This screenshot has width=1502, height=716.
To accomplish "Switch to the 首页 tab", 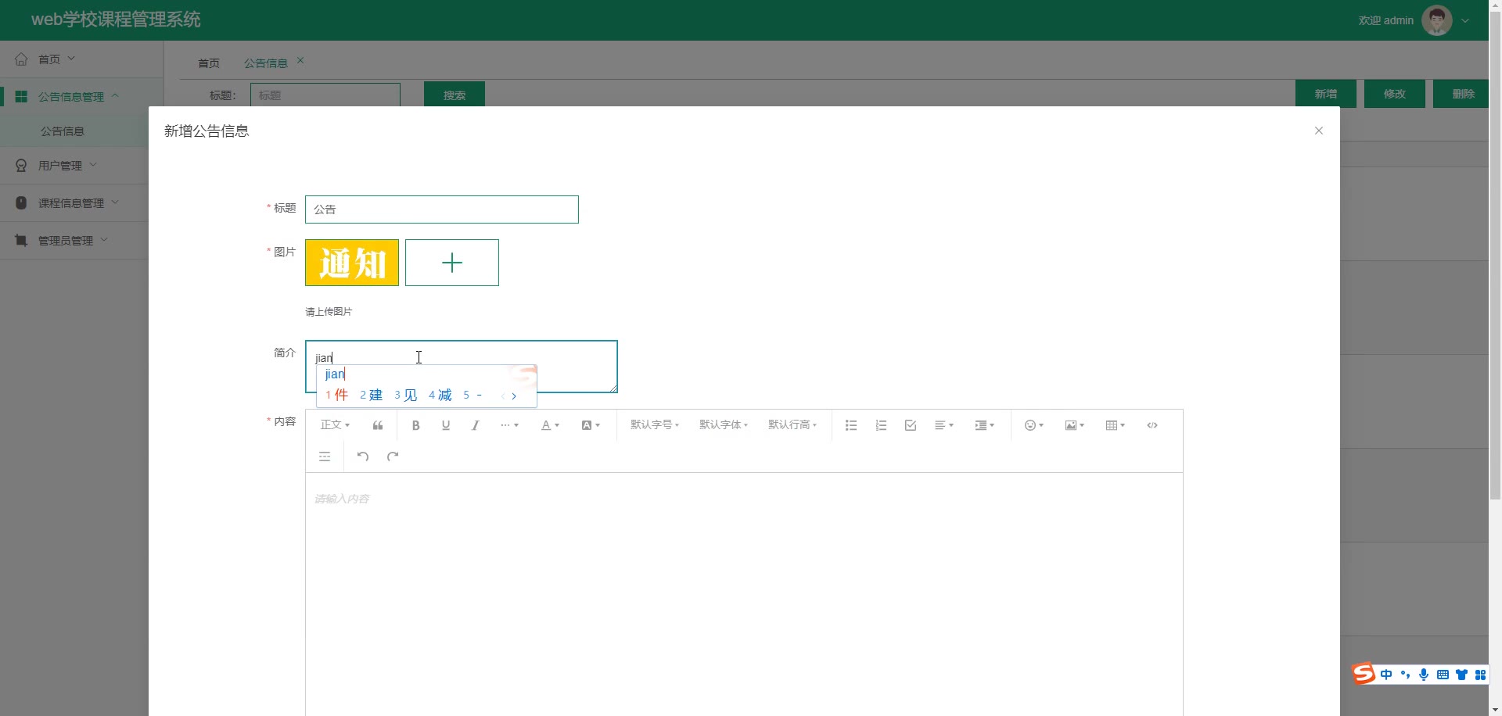I will (209, 63).
